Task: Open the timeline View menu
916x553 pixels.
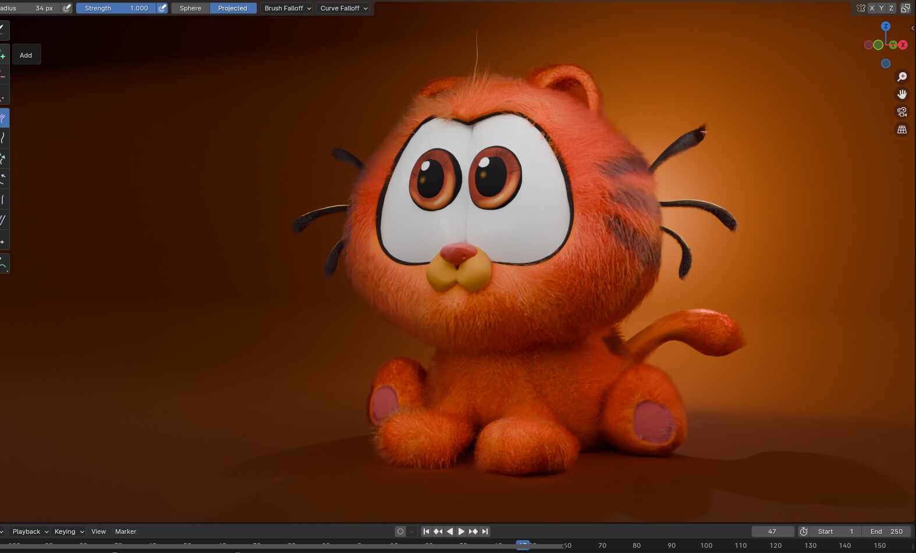Action: point(98,531)
